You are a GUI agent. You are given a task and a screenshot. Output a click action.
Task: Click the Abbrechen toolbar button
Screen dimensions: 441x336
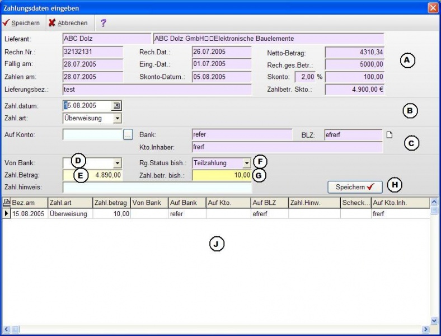click(68, 23)
